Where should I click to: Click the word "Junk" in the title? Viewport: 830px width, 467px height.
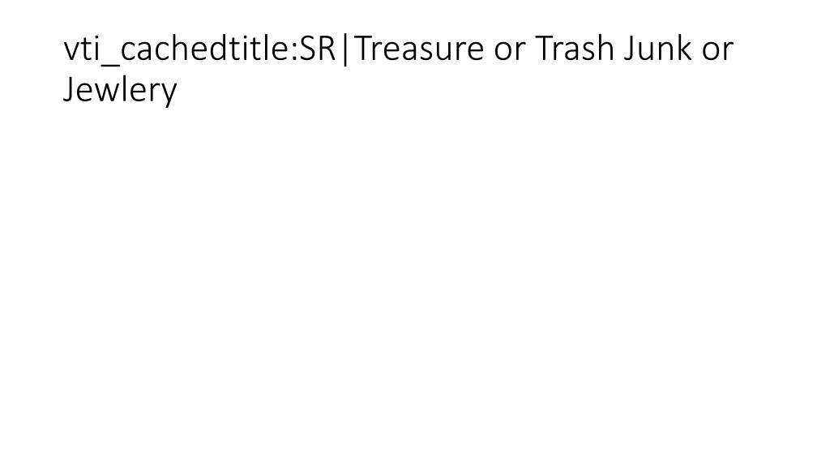[x=657, y=49]
